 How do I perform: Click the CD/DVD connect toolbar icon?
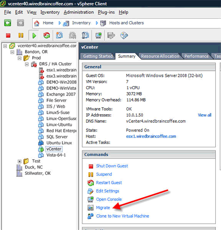(x=124, y=35)
